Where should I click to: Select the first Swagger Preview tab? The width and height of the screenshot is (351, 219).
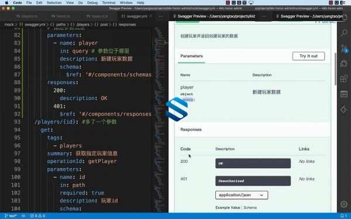click(214, 16)
